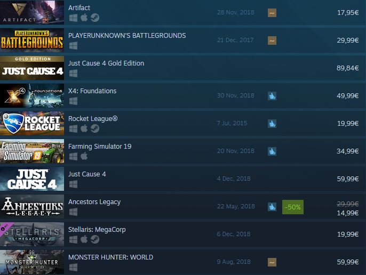Click the X4: Foundations capsule image

point(32,95)
